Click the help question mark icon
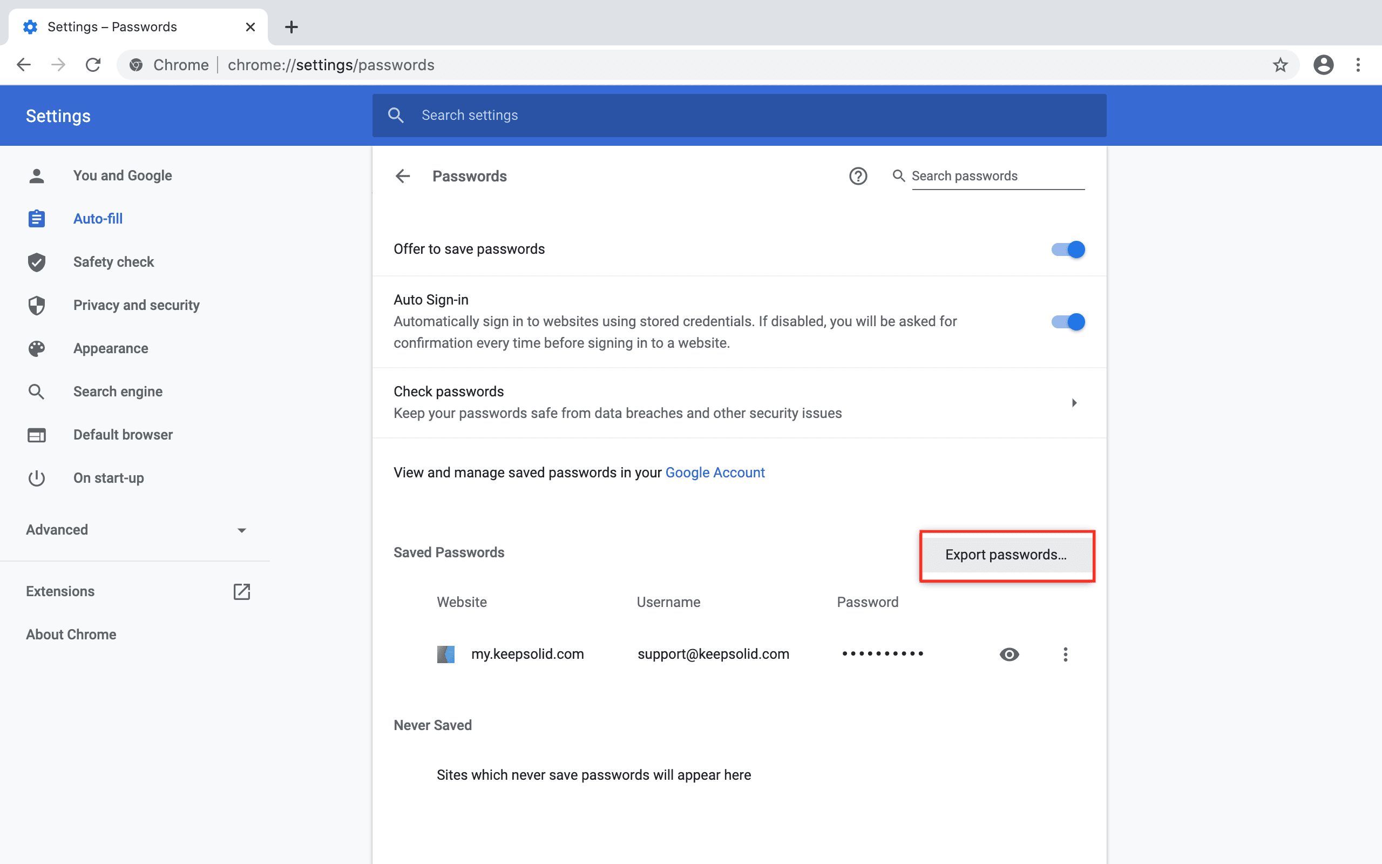Image resolution: width=1382 pixels, height=864 pixels. (x=858, y=176)
